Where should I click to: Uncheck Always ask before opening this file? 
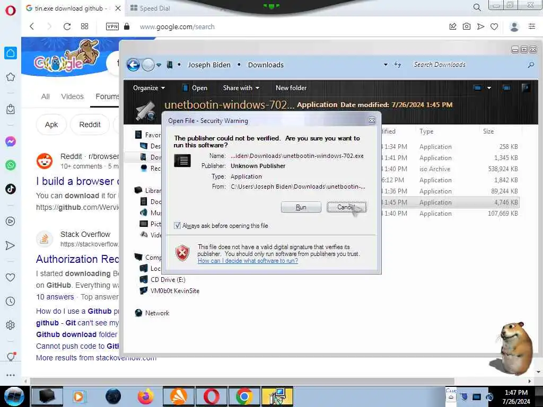coord(177,226)
